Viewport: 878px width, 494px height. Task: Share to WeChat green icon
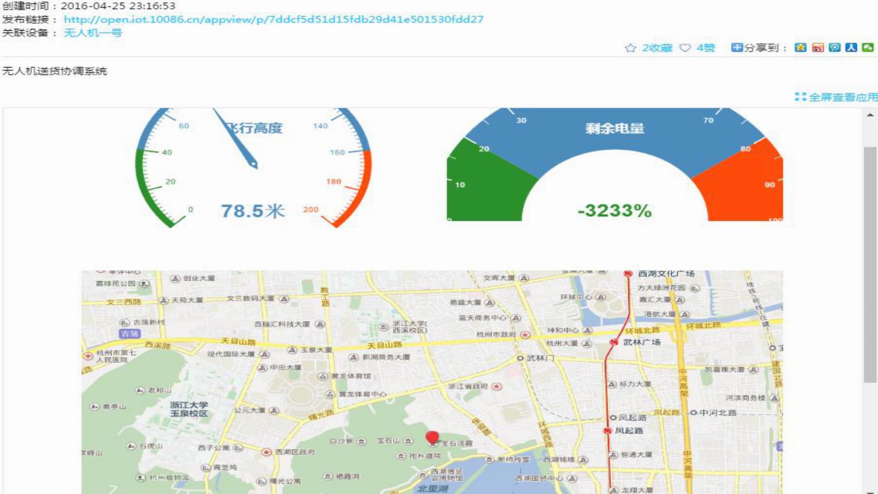click(867, 47)
